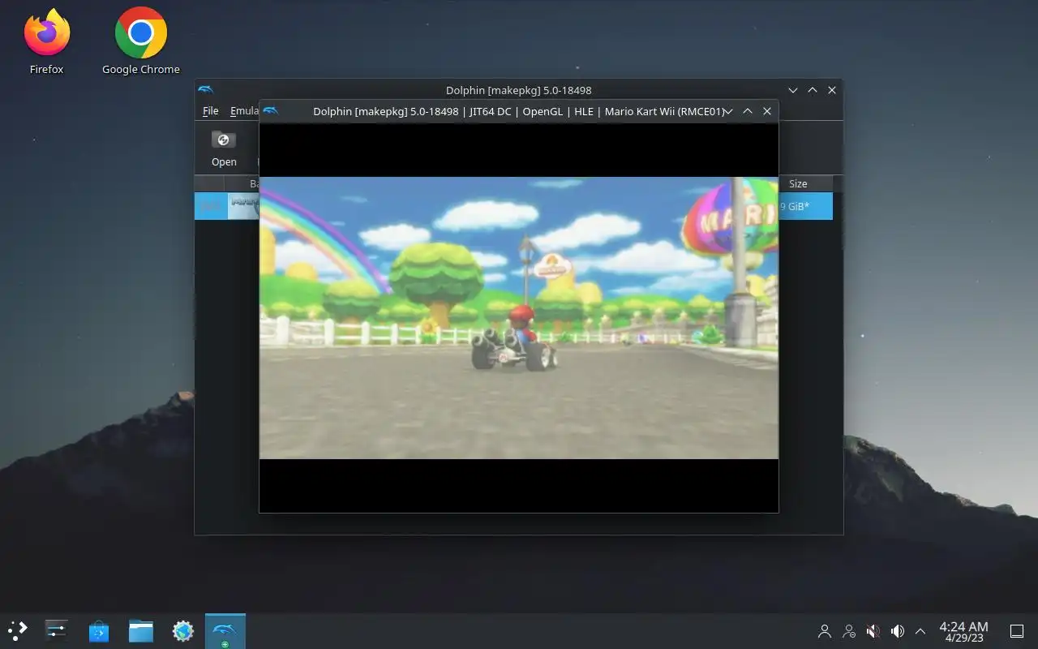Maximize the main Dolphin window
1038x649 pixels.
813,90
